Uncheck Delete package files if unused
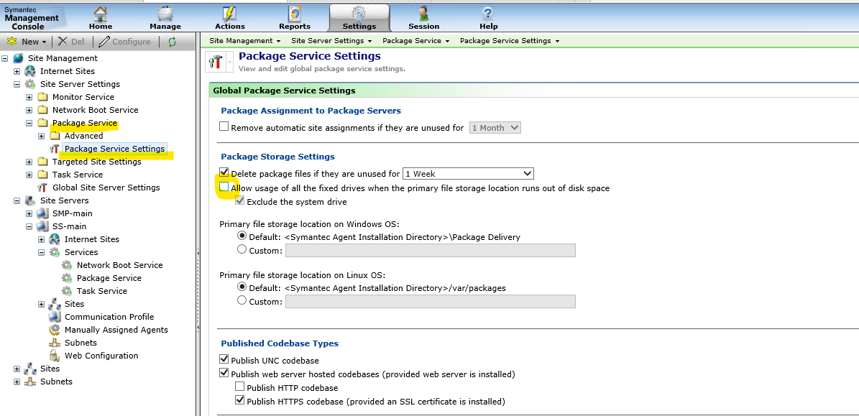This screenshot has width=859, height=416. click(224, 173)
